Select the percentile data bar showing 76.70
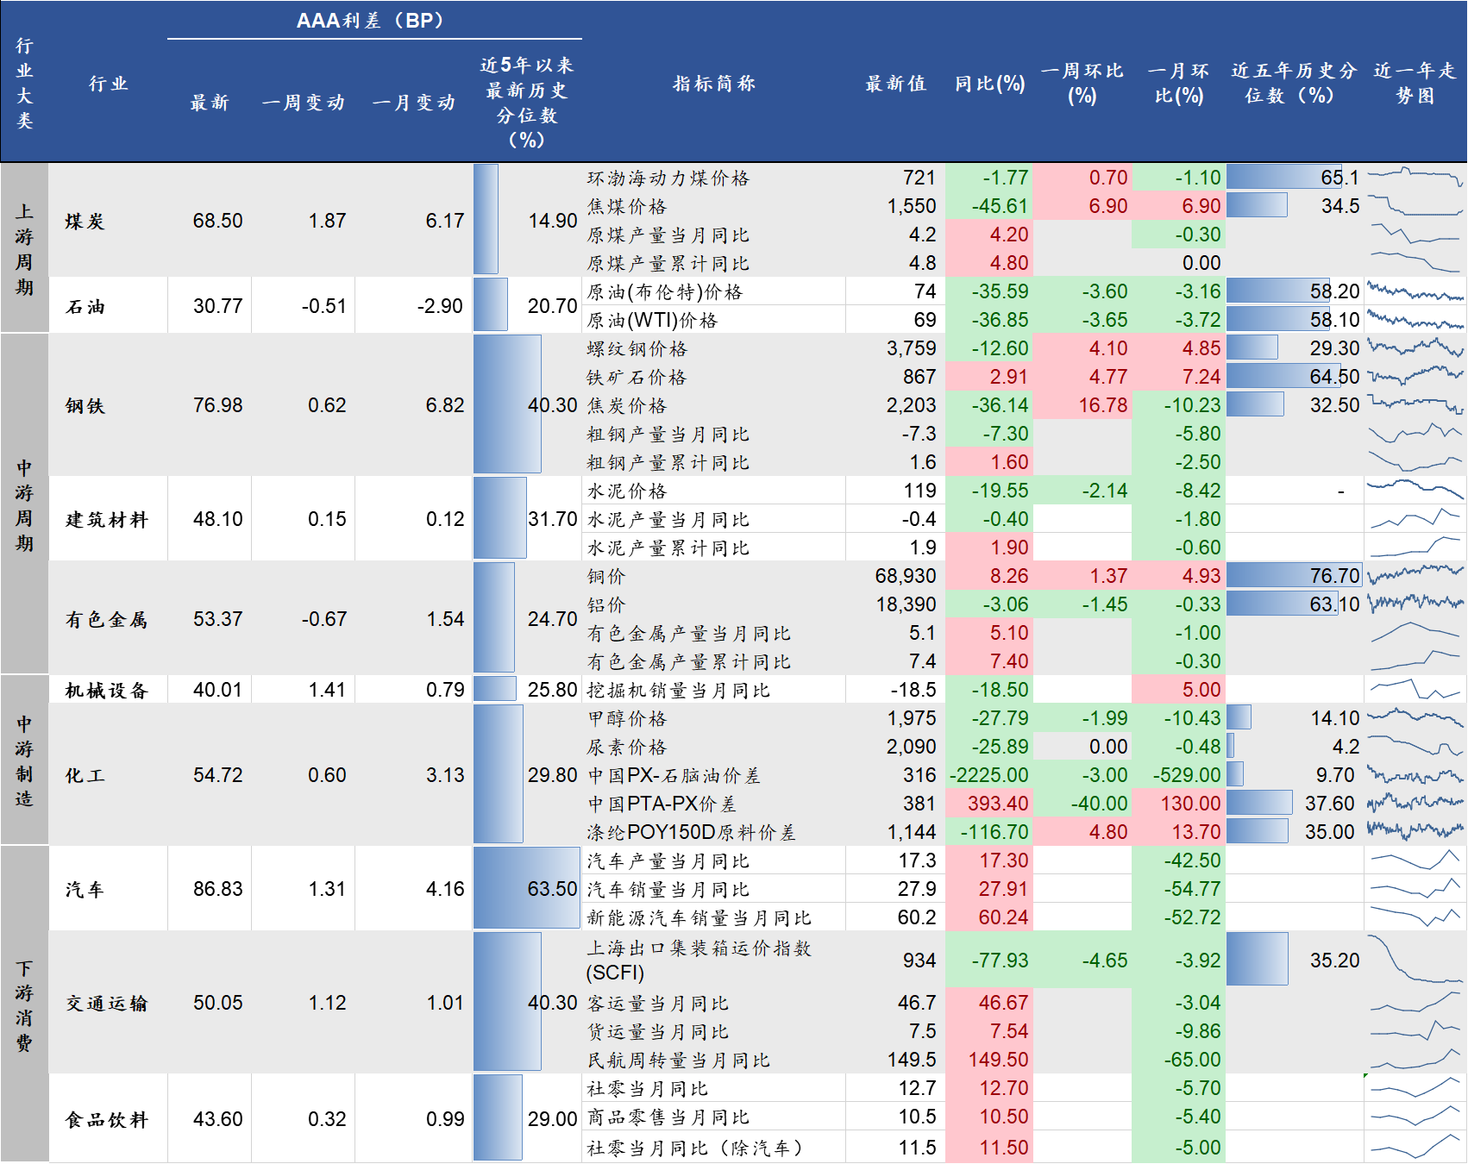This screenshot has width=1468, height=1164. pos(1294,575)
